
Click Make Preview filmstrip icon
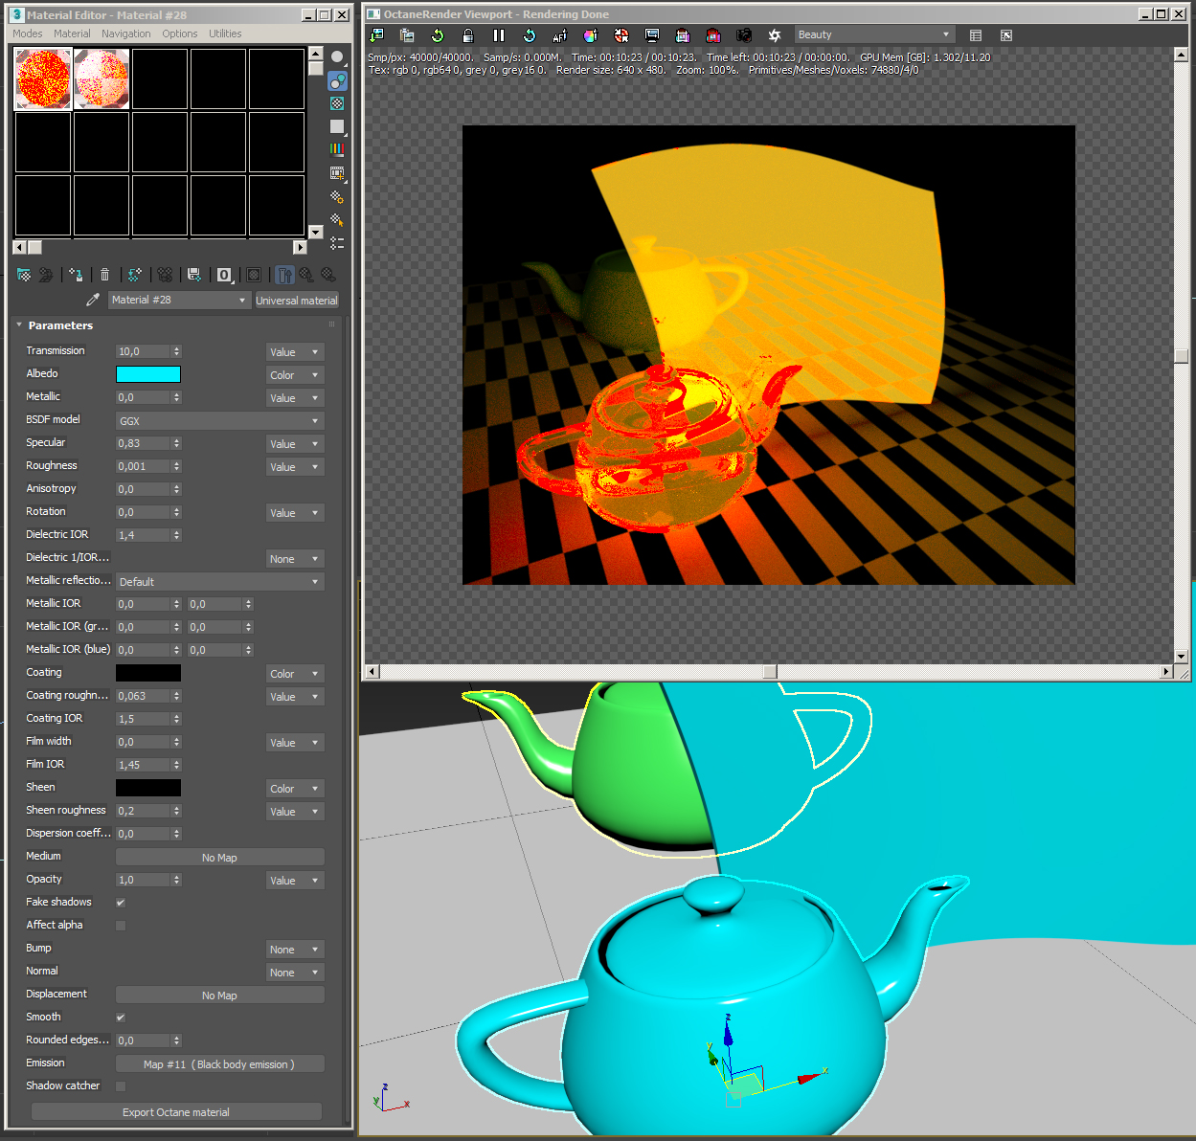pos(337,173)
